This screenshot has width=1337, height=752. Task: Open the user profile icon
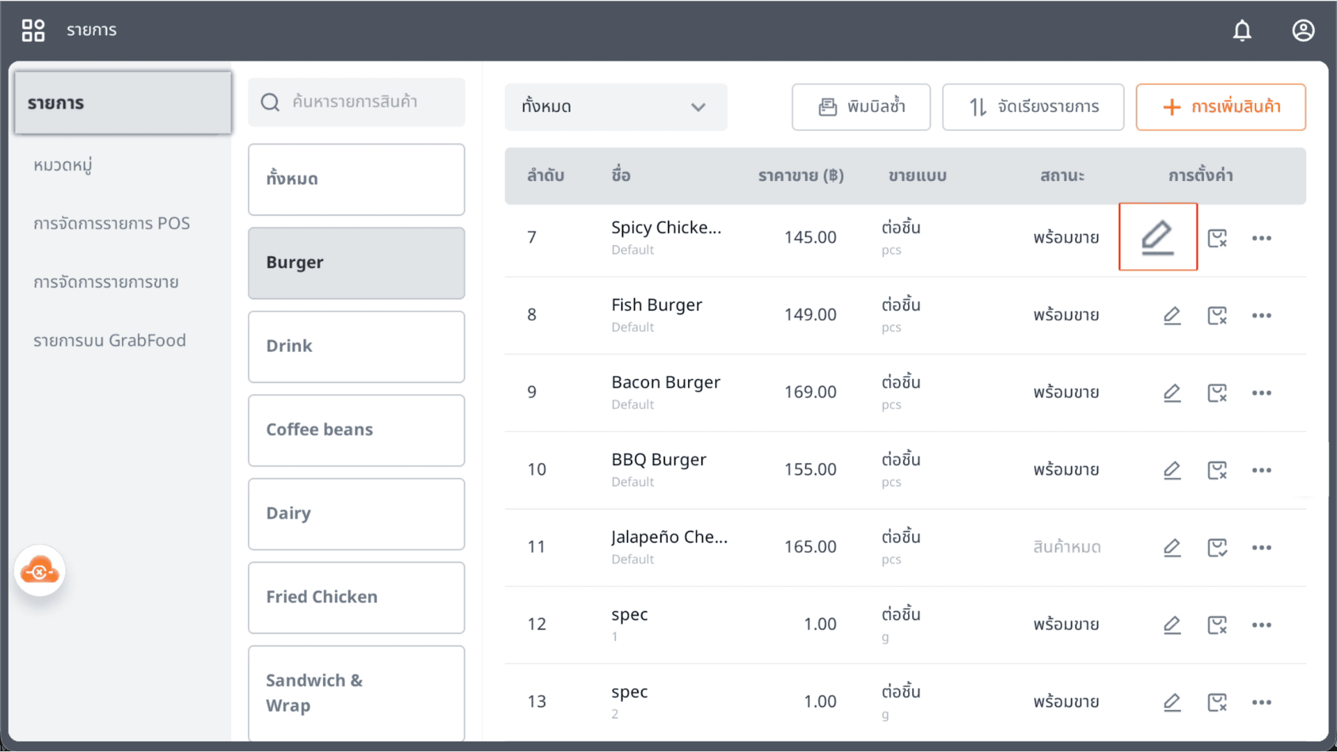click(x=1304, y=31)
